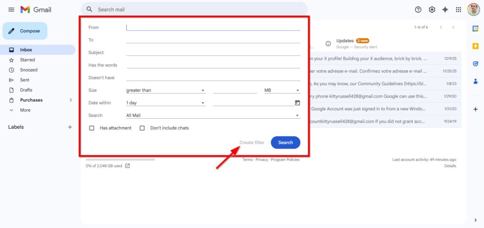Open the date picker calendar icon
Screen dimensions: 484x228
[x=297, y=103]
